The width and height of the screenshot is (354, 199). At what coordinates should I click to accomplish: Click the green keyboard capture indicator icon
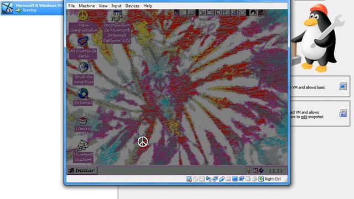click(261, 179)
